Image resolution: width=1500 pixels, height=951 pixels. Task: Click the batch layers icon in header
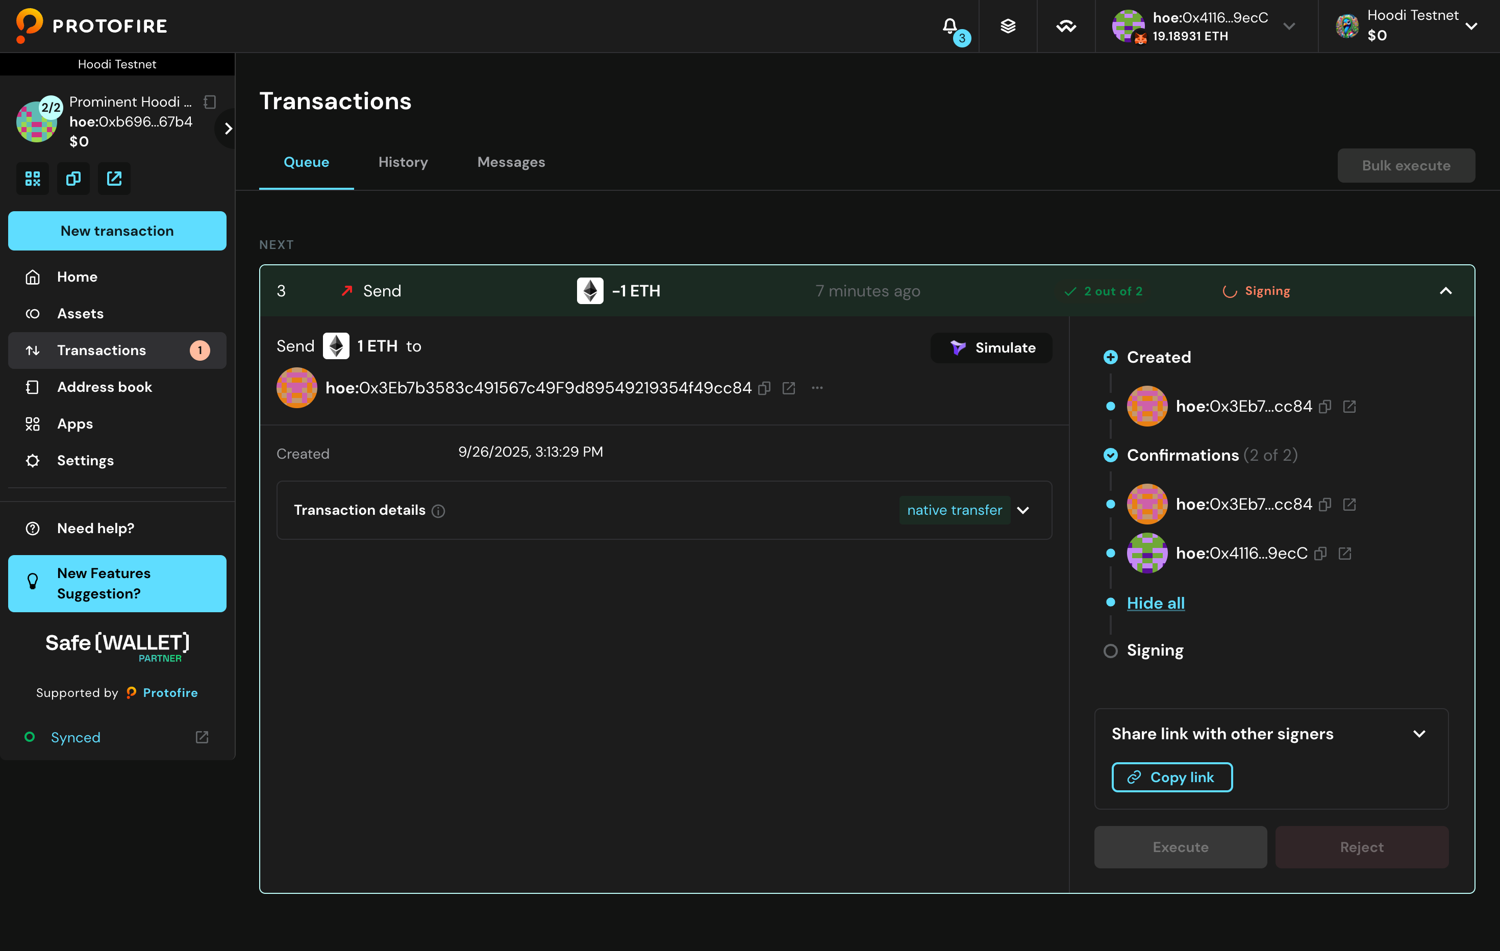(x=1008, y=26)
